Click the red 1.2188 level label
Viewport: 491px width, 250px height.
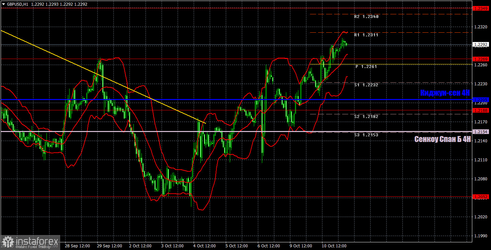(x=481, y=110)
